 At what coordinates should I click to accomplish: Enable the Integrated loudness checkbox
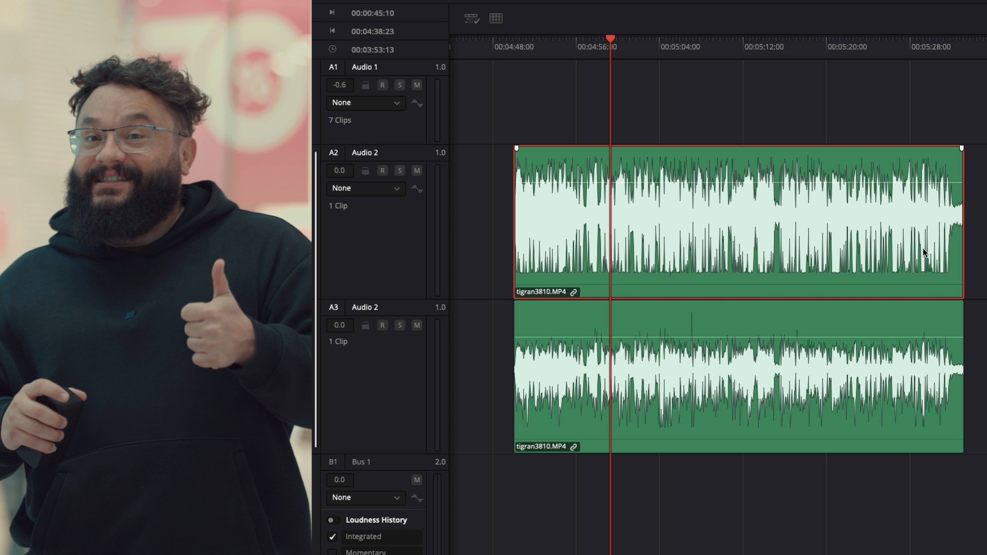click(x=333, y=536)
